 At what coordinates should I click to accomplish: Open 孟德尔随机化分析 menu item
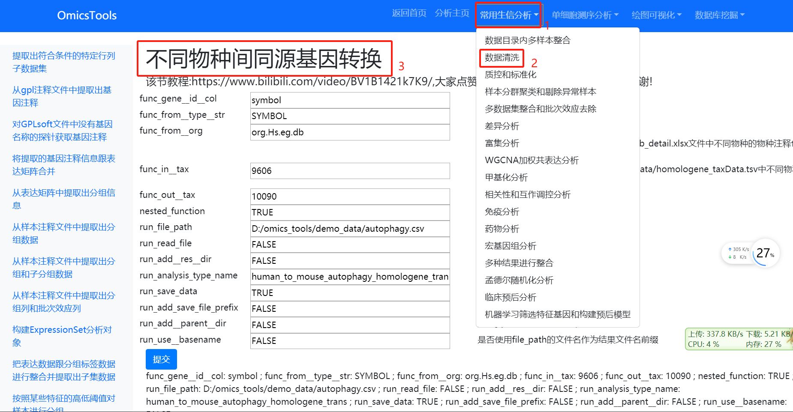click(519, 280)
